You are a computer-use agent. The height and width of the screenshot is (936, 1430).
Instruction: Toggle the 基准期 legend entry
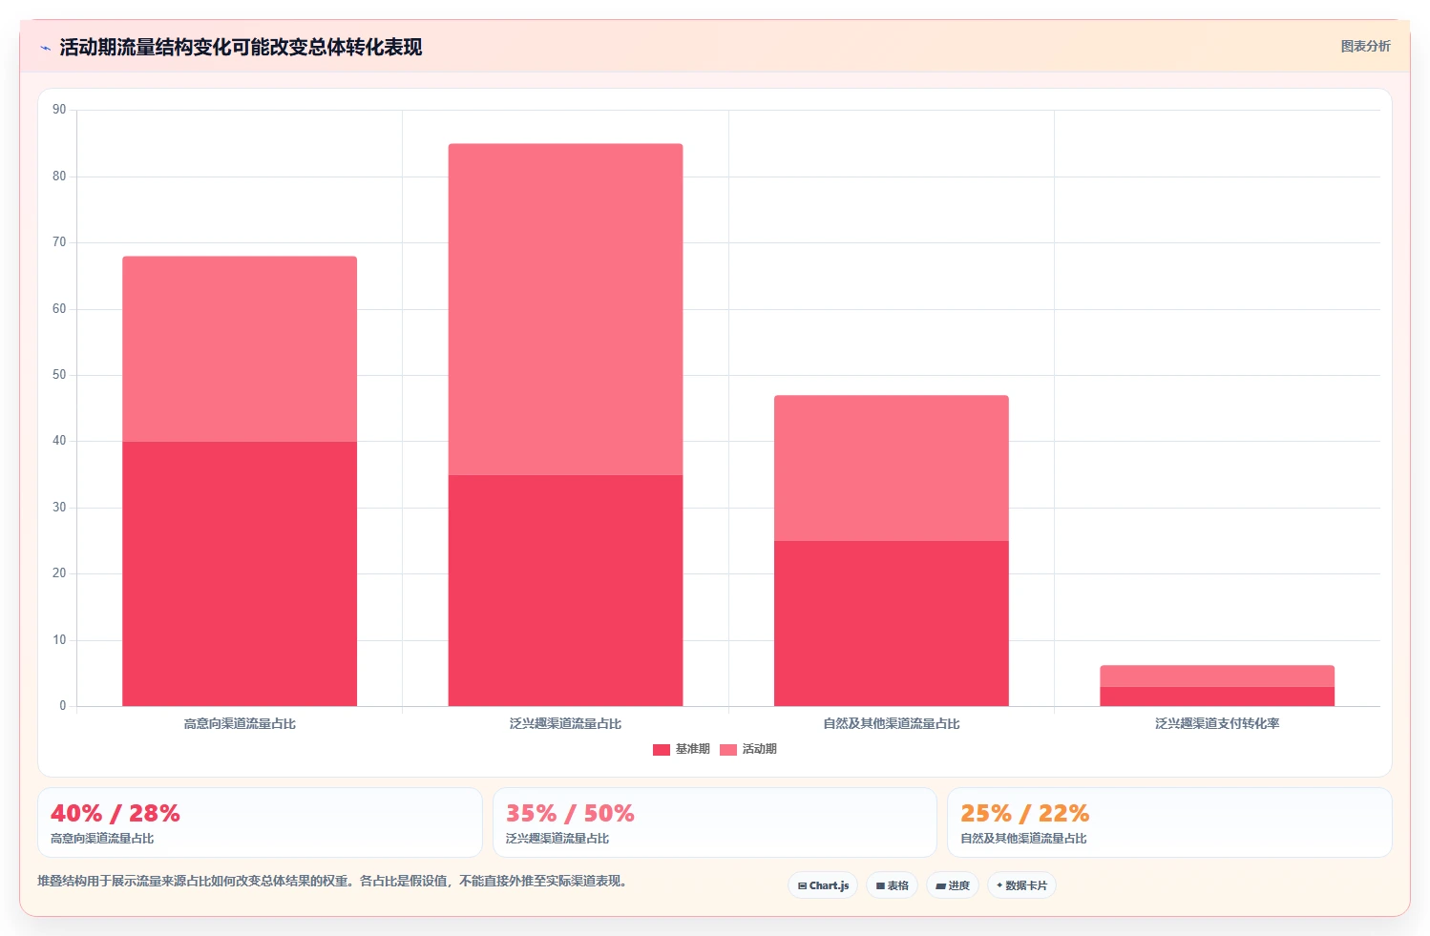[x=682, y=749]
